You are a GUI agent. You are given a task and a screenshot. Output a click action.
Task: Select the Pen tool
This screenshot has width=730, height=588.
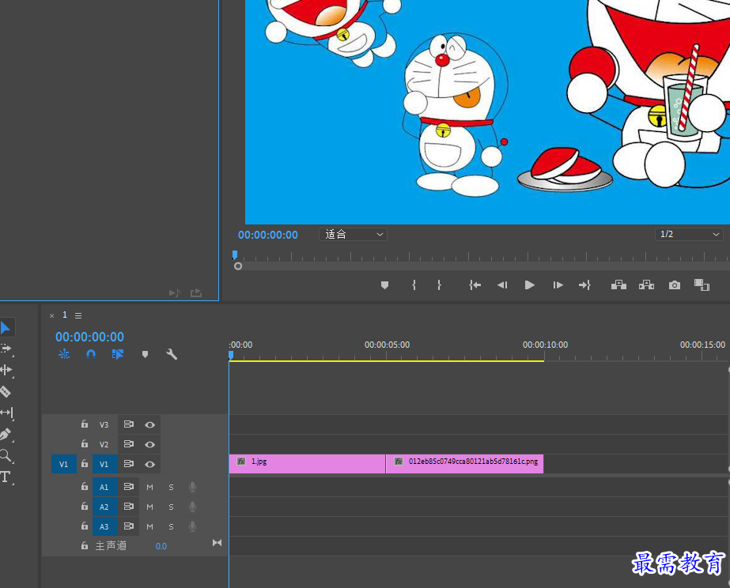pyautogui.click(x=5, y=435)
